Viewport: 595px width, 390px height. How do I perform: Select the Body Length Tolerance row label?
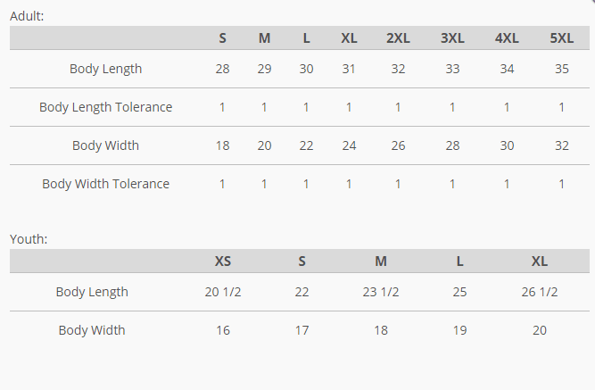coord(105,107)
